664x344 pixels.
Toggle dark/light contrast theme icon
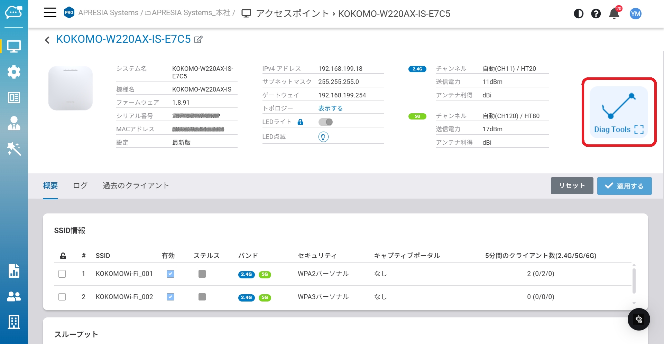(x=578, y=14)
